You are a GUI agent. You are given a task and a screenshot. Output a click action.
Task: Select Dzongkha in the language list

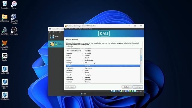pos(103,63)
